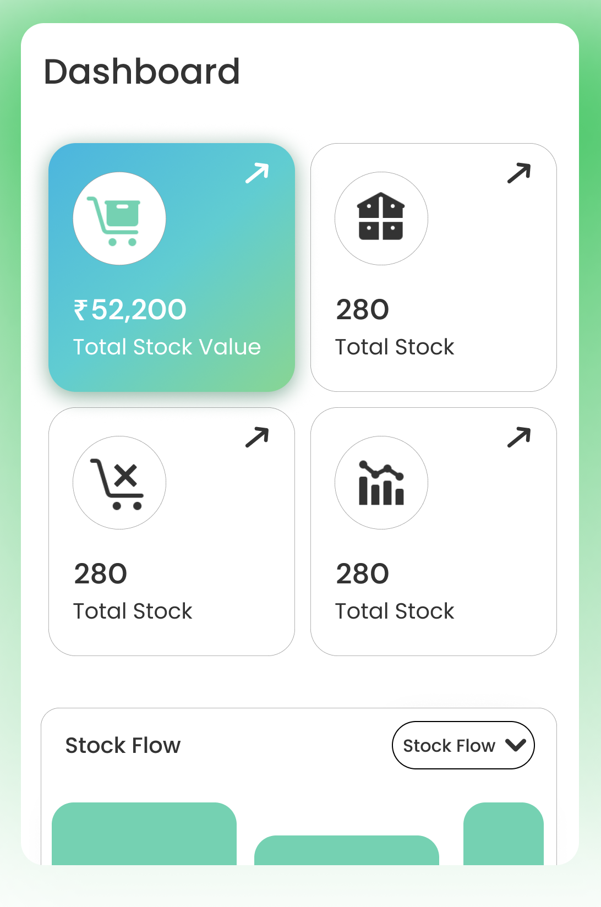Click the 280 figure on the cart-X card
Image resolution: width=601 pixels, height=907 pixels.
[101, 573]
